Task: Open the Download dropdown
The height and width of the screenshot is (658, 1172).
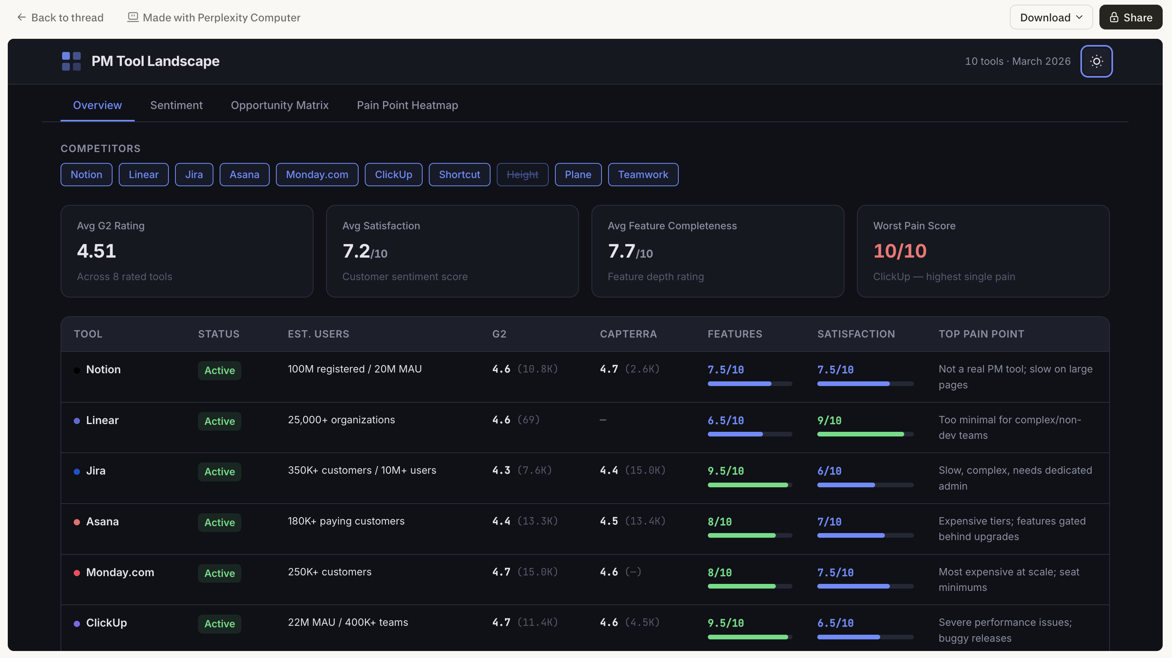Action: tap(1051, 17)
